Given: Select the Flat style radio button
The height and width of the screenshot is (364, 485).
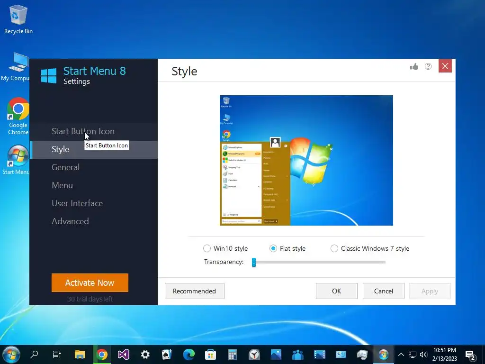Looking at the screenshot, I should click(x=273, y=248).
